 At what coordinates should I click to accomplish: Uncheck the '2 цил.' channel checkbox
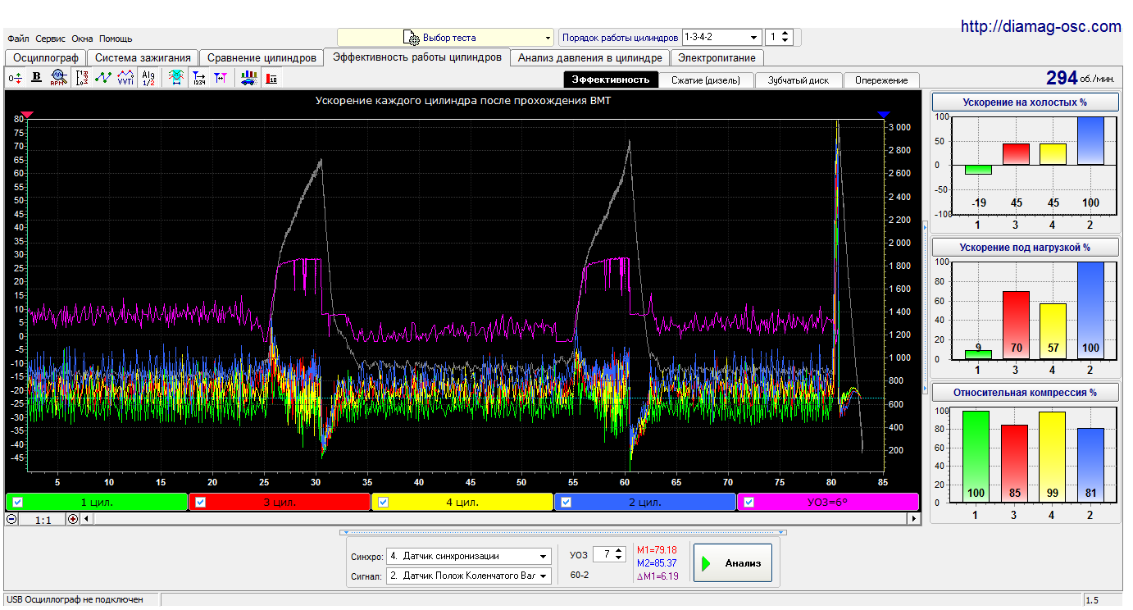point(567,502)
